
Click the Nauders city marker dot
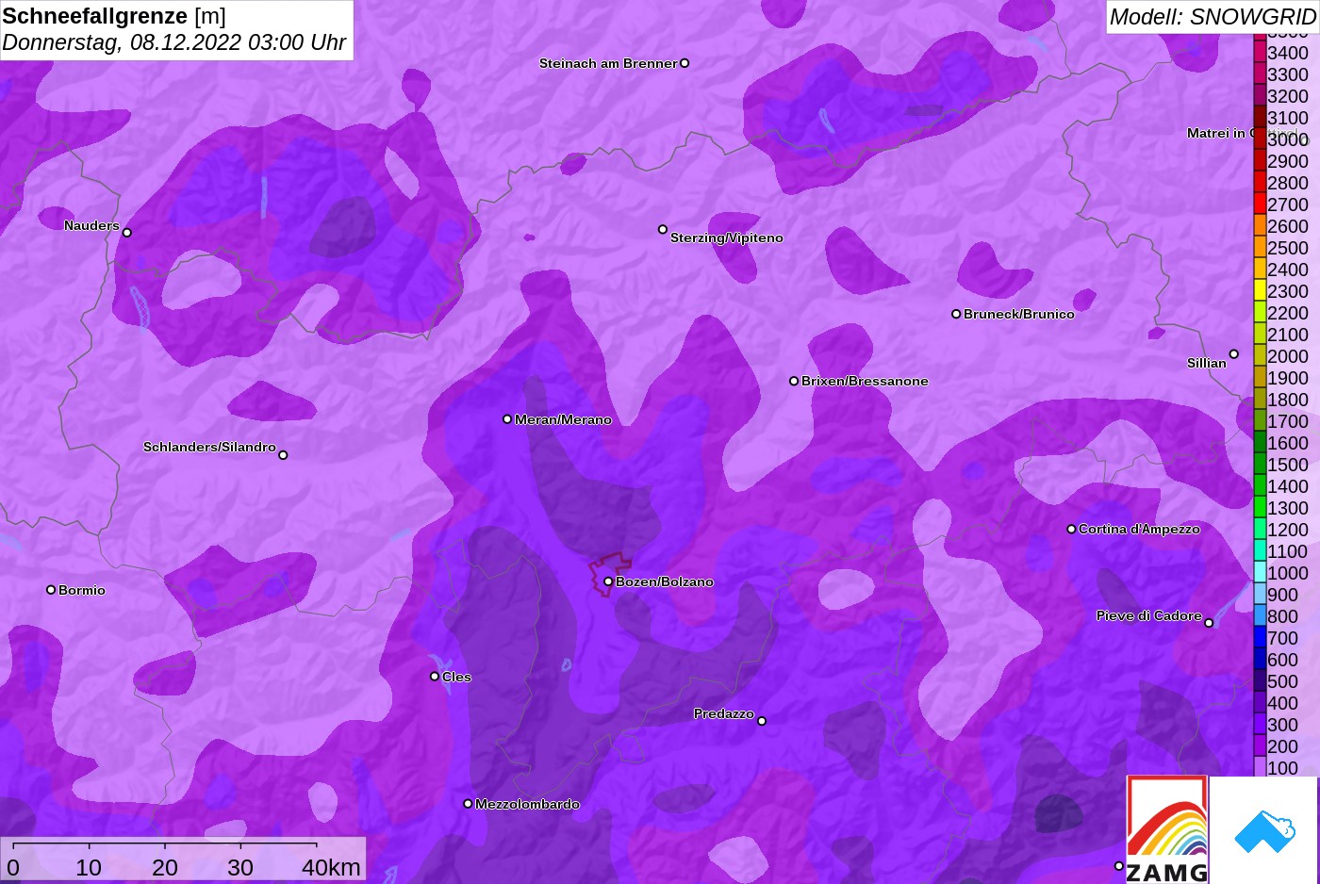127,233
